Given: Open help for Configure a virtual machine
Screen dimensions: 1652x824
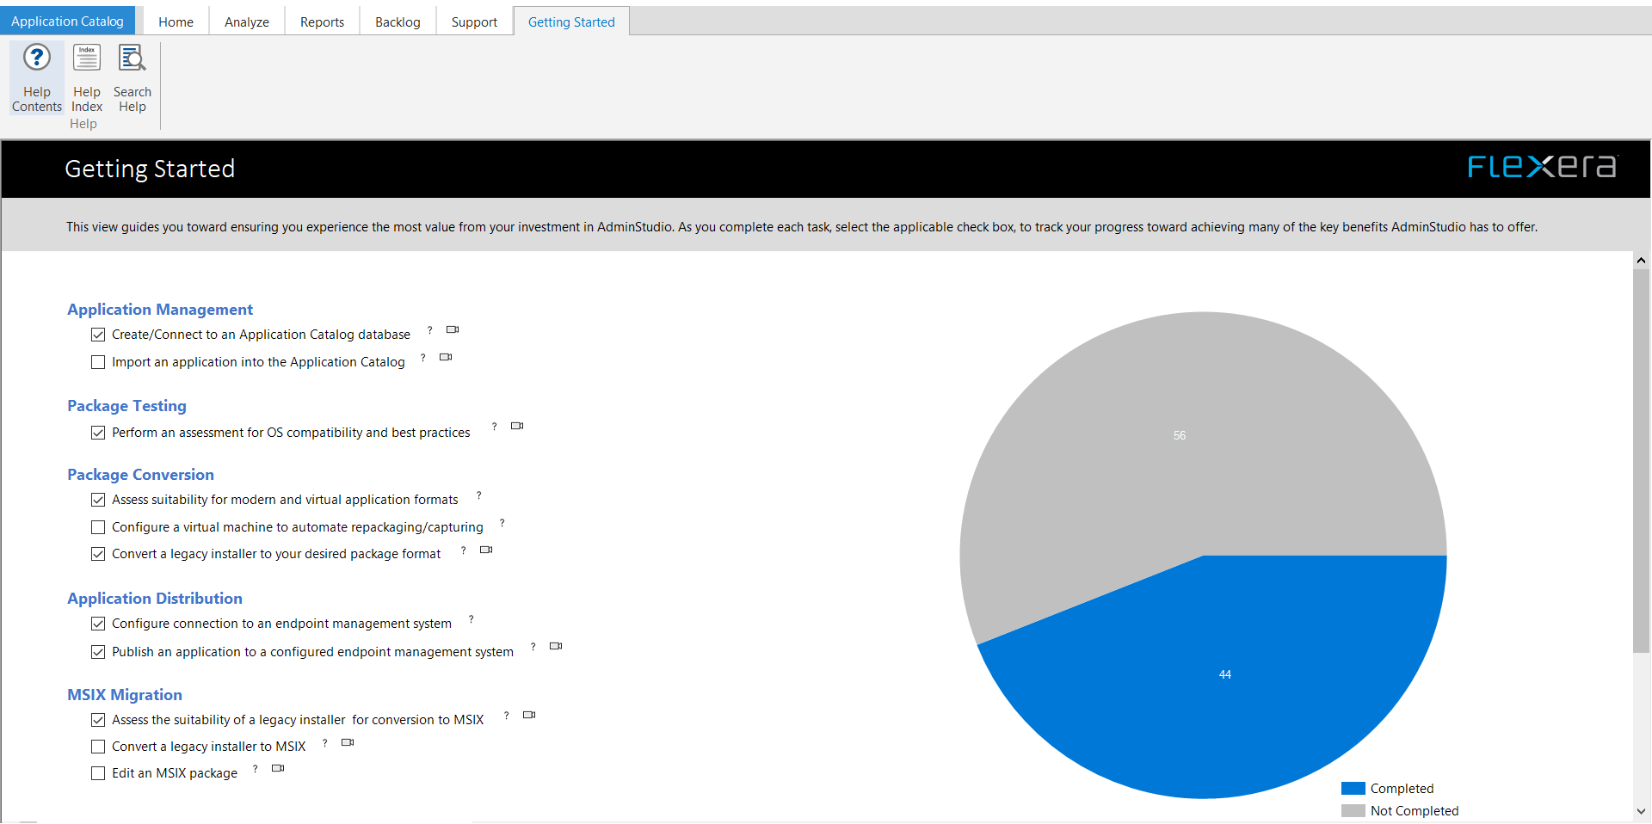Looking at the screenshot, I should pos(502,523).
